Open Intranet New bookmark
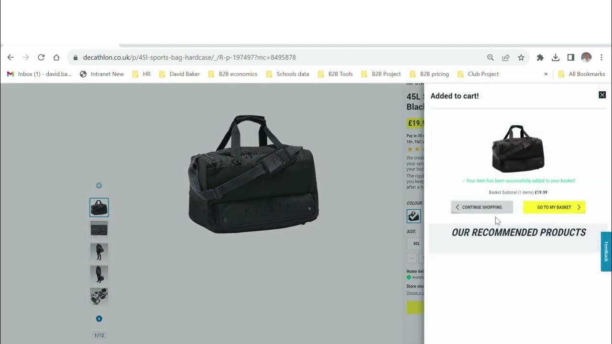 [102, 74]
